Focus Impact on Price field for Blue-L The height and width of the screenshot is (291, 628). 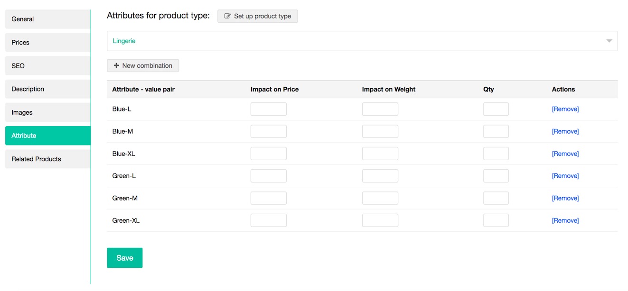[x=268, y=109]
